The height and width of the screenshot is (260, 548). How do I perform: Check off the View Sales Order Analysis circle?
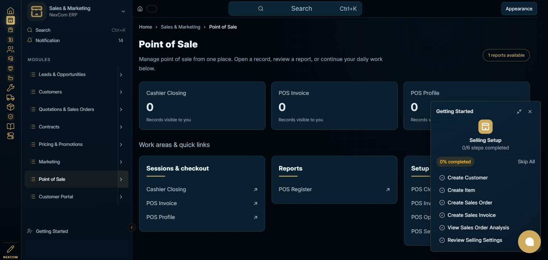pyautogui.click(x=442, y=228)
